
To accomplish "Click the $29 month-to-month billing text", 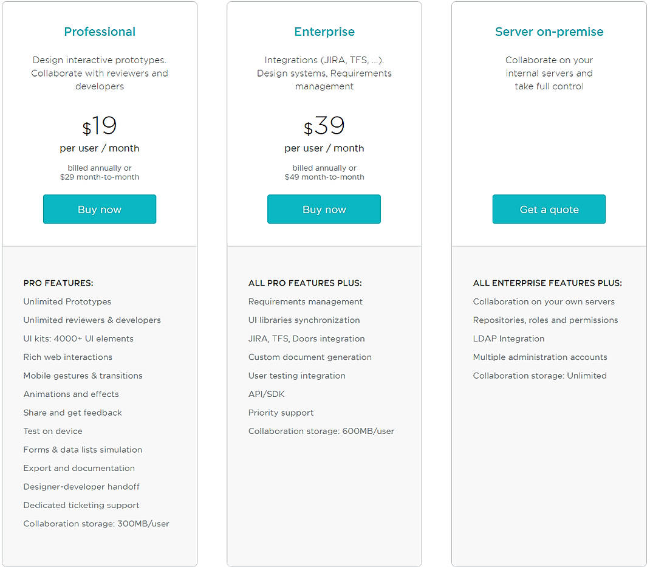I will coord(99,177).
